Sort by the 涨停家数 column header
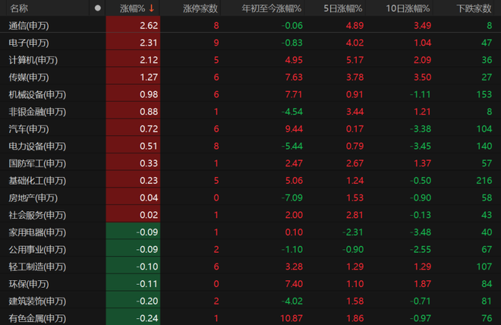Viewport: 501px width, 325px height. point(200,8)
